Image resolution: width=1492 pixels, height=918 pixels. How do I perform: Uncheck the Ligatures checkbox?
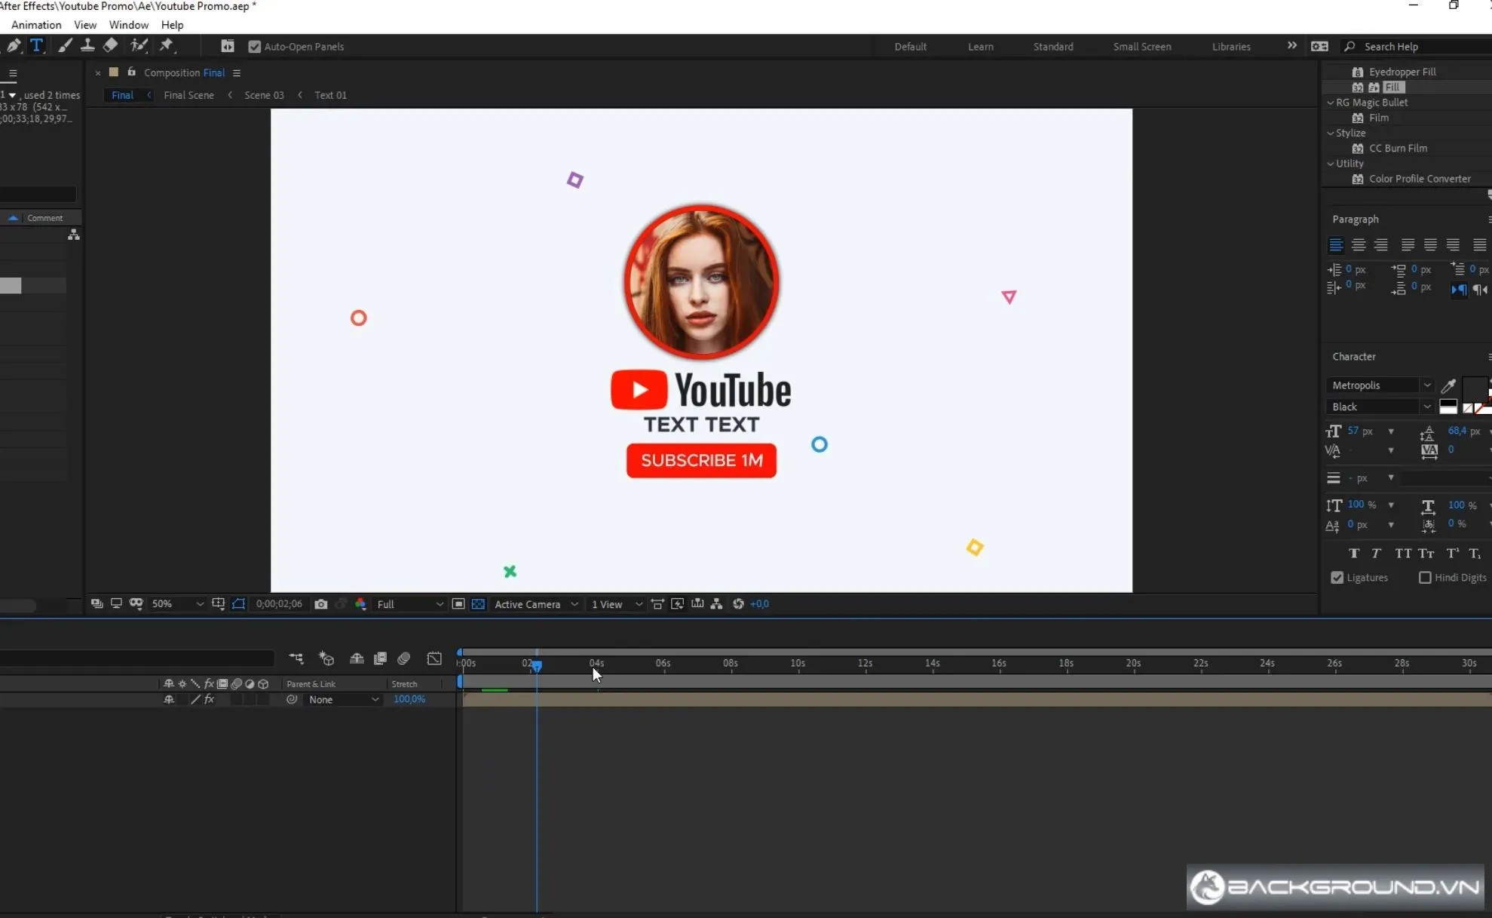pos(1337,578)
